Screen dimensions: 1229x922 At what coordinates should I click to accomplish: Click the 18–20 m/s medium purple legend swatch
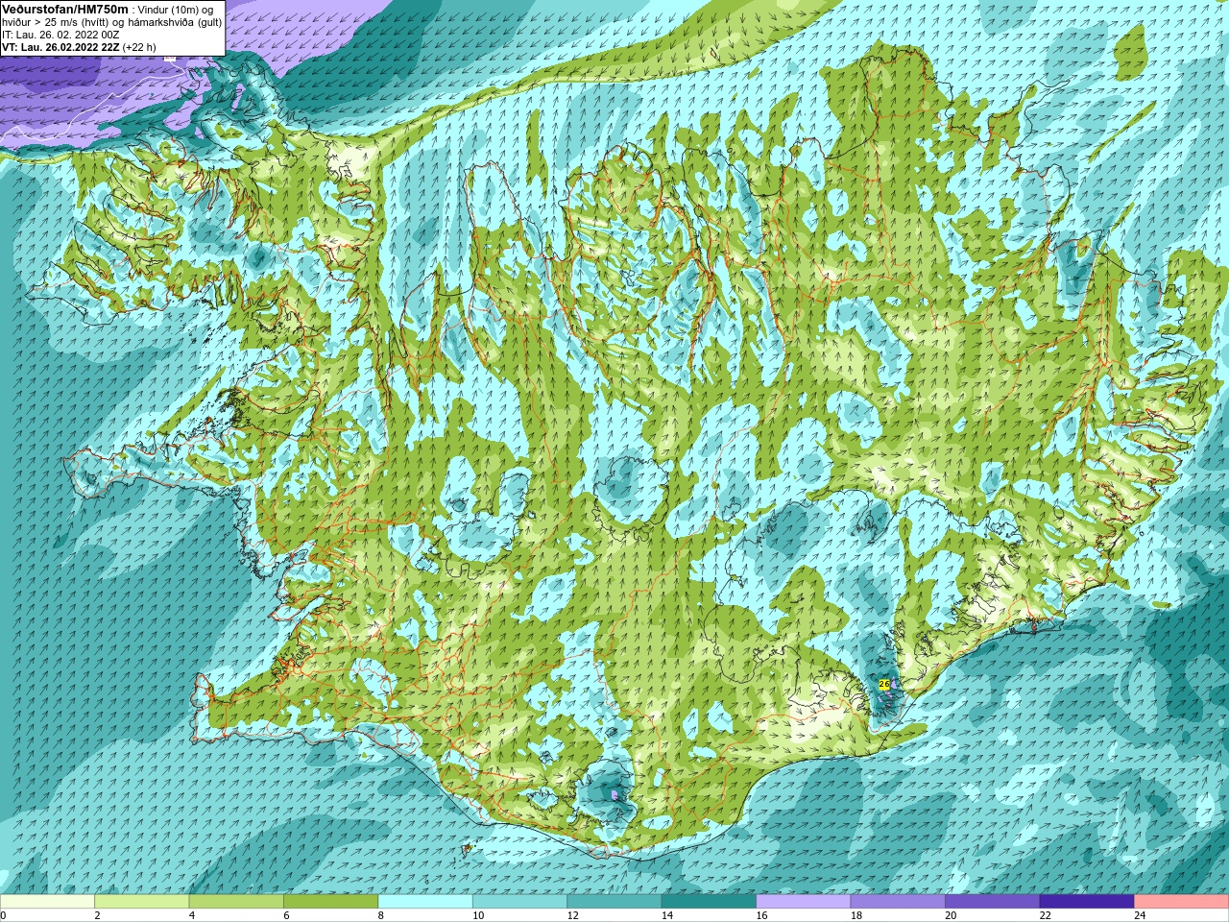[898, 902]
